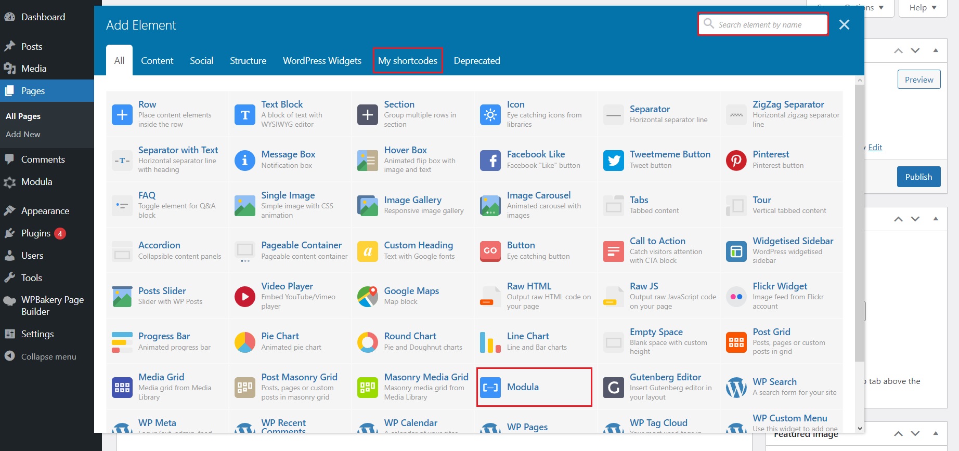Click the Pie Chart element icon
The width and height of the screenshot is (959, 451).
pos(244,342)
